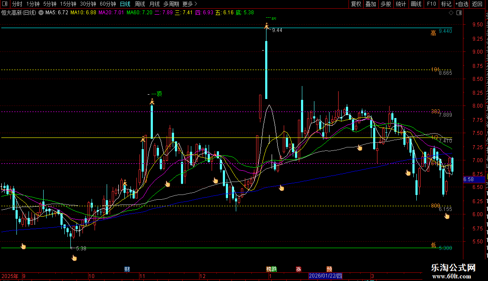Click the pointing-hand icon below 5.38 low
Image resolution: width=488 pixels, height=281 pixels.
pos(74,258)
